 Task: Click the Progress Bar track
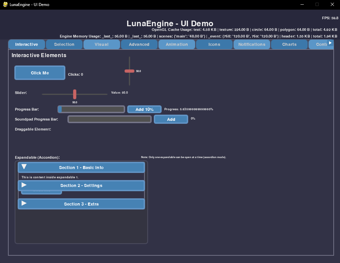pos(91,109)
